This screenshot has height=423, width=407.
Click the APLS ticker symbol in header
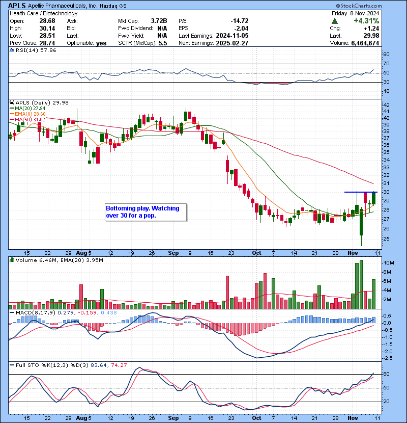(17, 6)
